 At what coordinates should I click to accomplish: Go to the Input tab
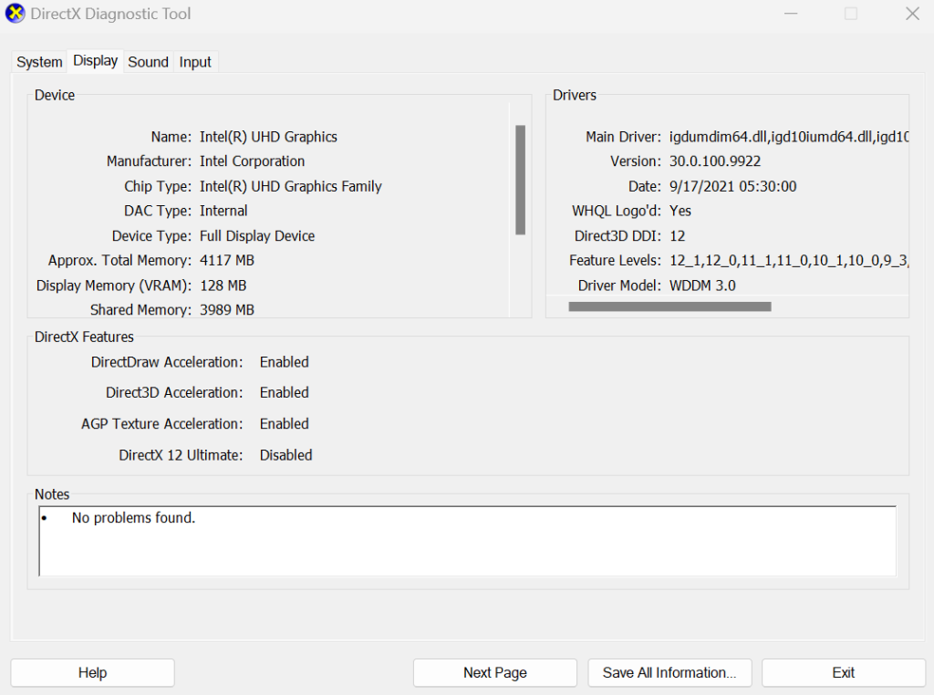click(x=195, y=62)
